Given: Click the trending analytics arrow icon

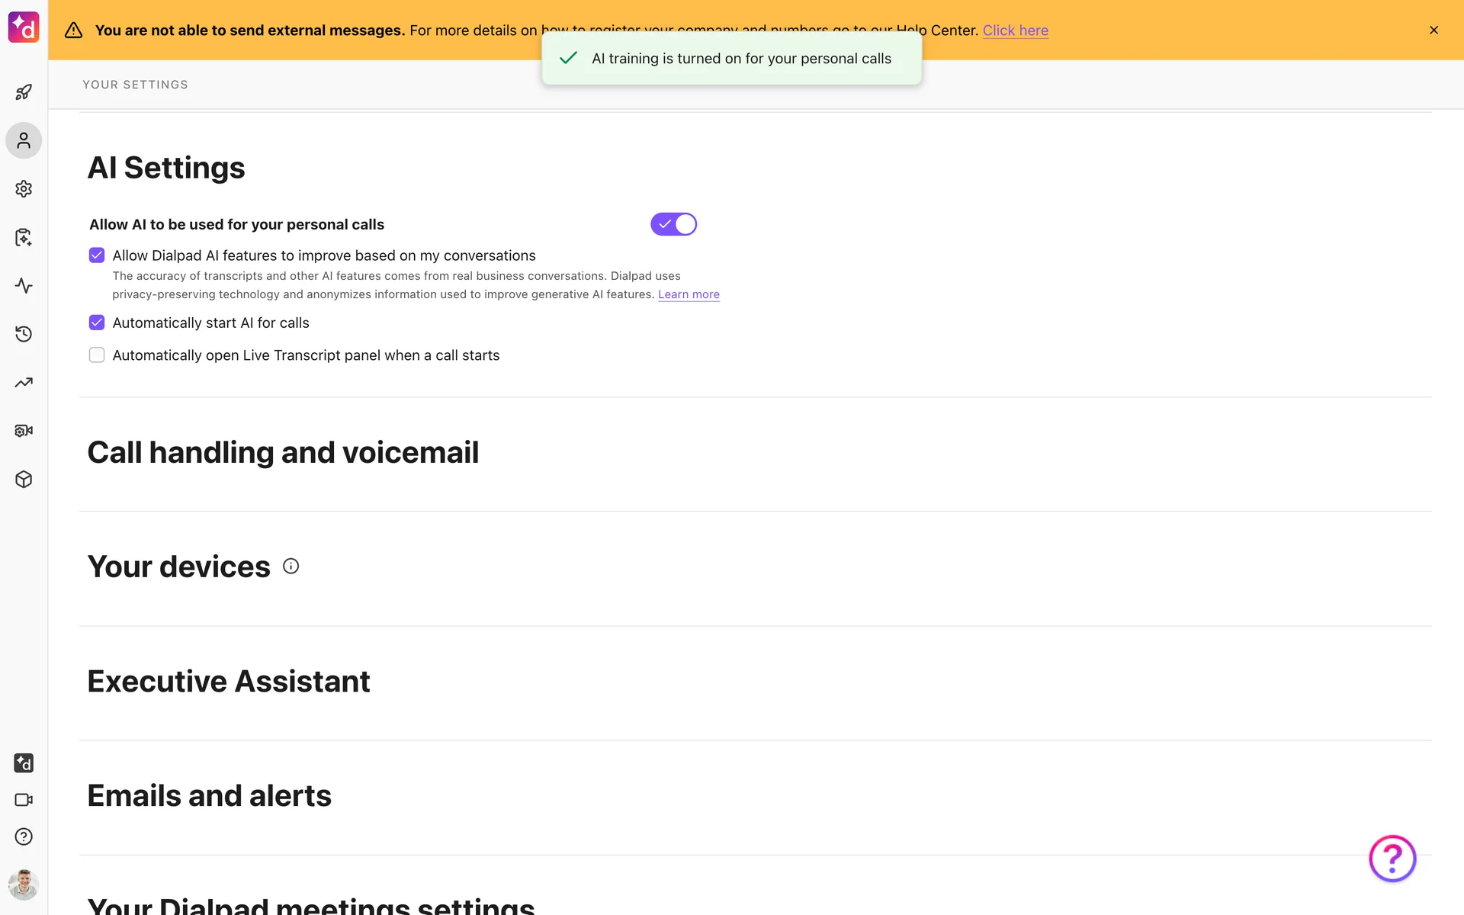Looking at the screenshot, I should [24, 383].
